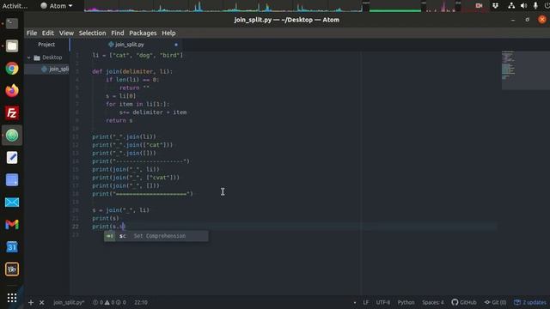Viewport: 550px width, 309px height.
Task: Click the plus icon in status bar
Action: pyautogui.click(x=31, y=302)
